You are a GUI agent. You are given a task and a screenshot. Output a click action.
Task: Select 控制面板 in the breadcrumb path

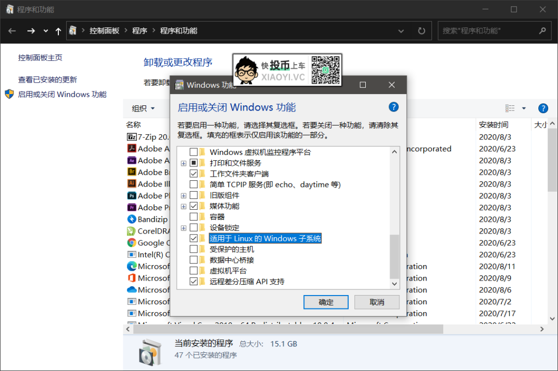point(104,31)
